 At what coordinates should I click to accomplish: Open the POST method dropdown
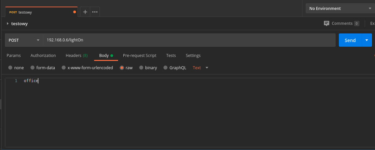[x=24, y=40]
